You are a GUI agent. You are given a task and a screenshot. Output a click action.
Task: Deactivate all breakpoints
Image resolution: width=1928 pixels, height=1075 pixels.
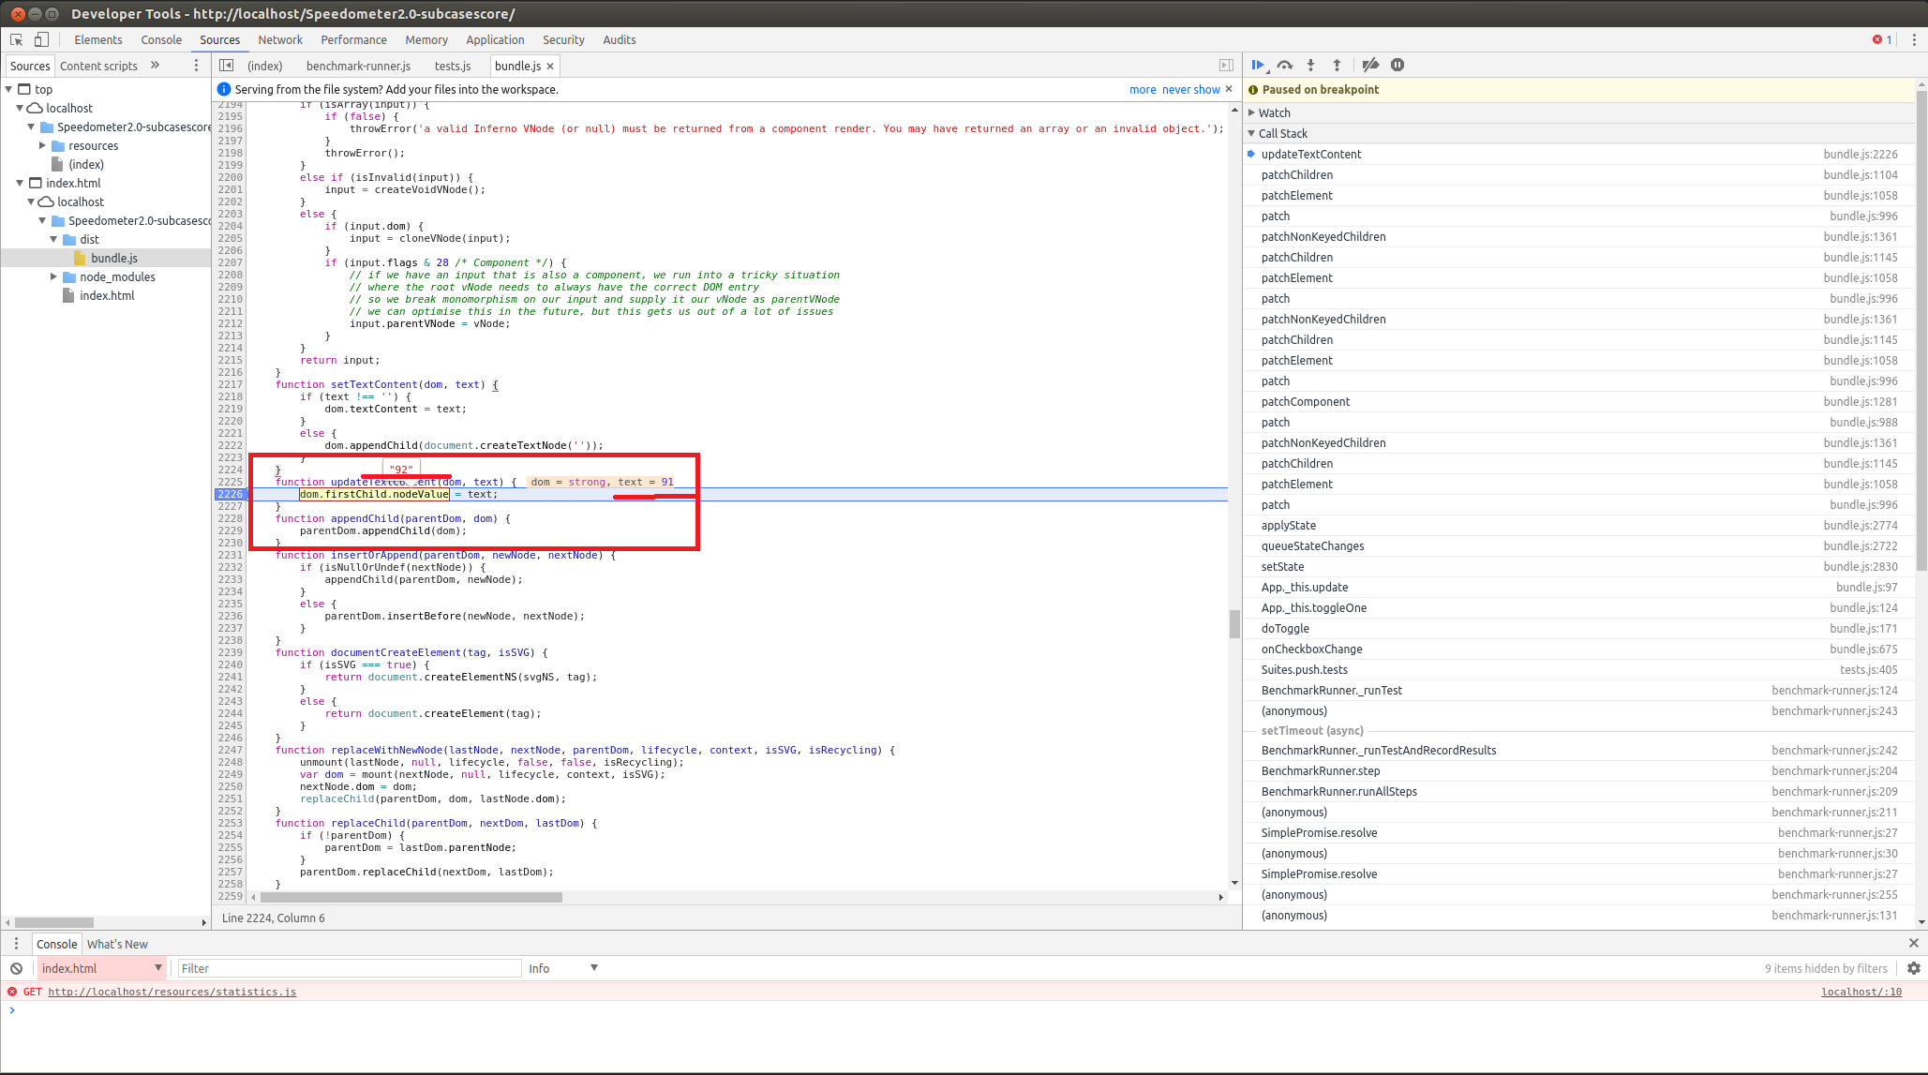pyautogui.click(x=1370, y=65)
